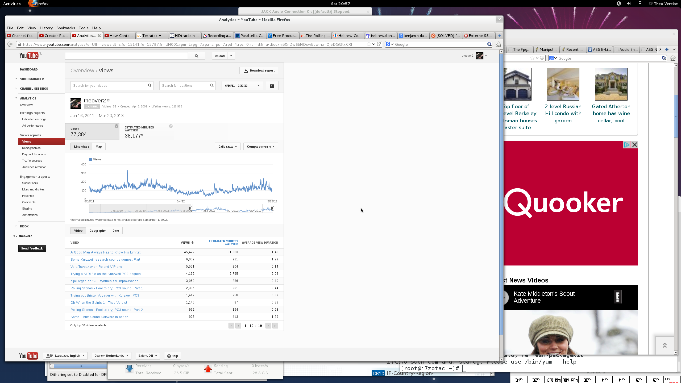Expand Channel Settings sidebar section
The image size is (681, 383).
pos(16,88)
